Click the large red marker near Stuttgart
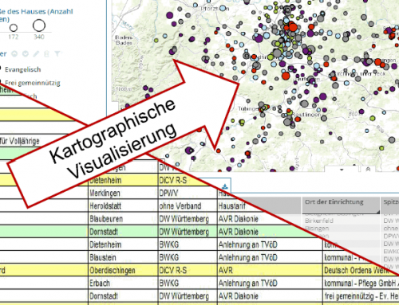Image resolution: width=399 pixels, height=305 pixels. coord(293,27)
